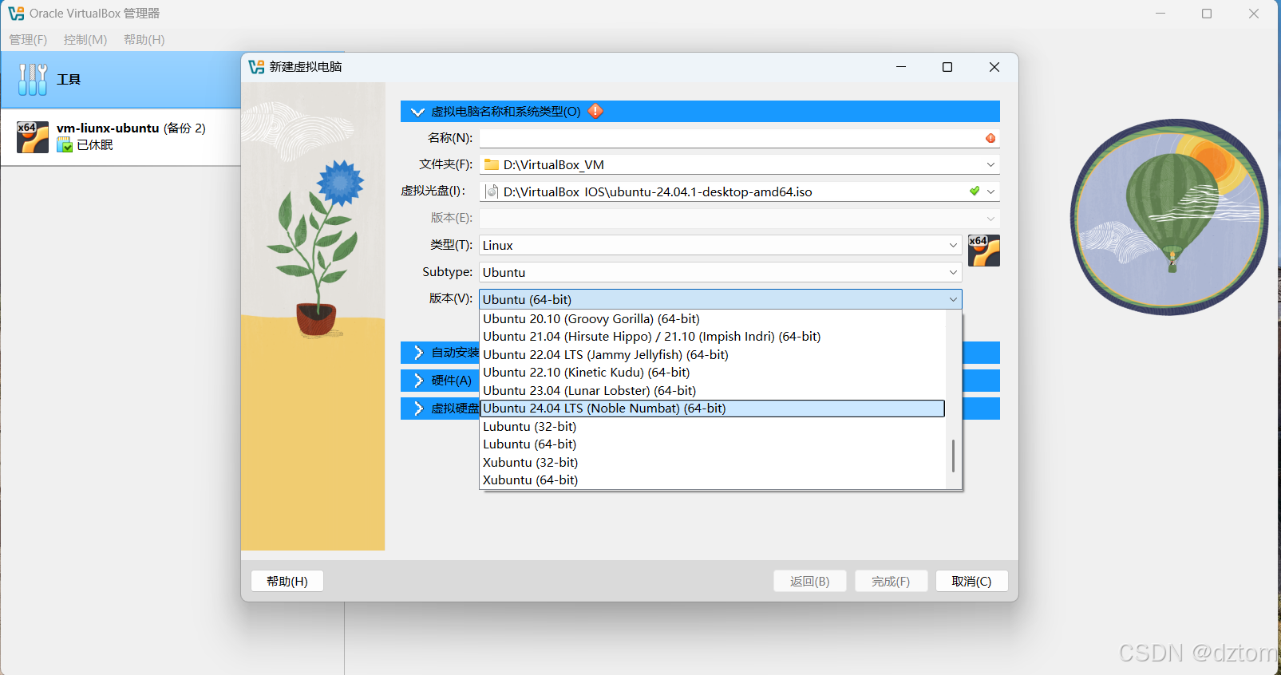Close the 新建虚拟电脑 dialog

994,67
